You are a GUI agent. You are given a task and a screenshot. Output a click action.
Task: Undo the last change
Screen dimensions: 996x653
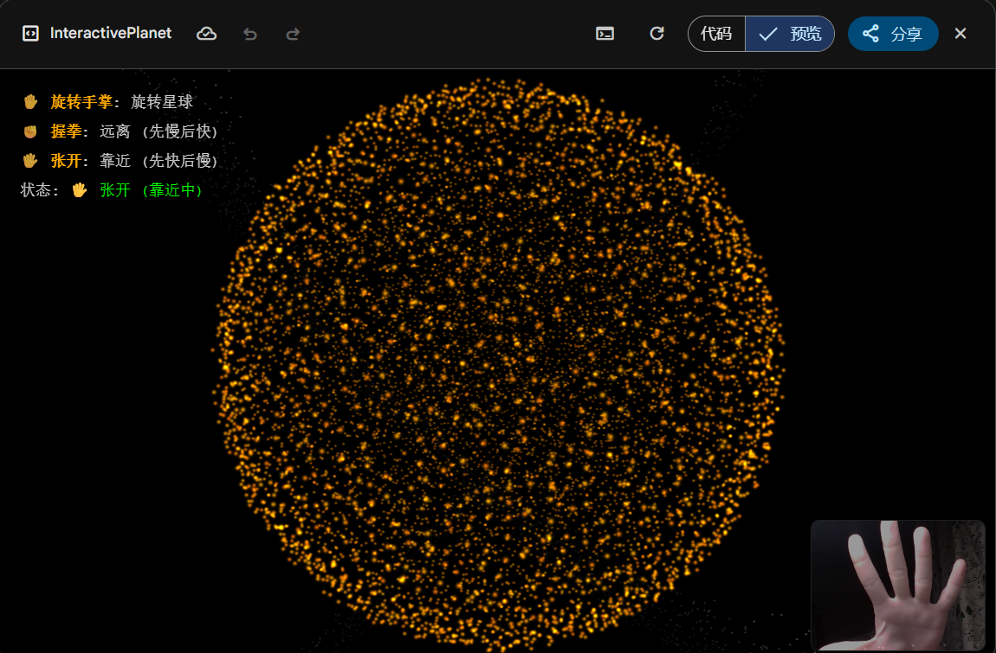[x=249, y=34]
